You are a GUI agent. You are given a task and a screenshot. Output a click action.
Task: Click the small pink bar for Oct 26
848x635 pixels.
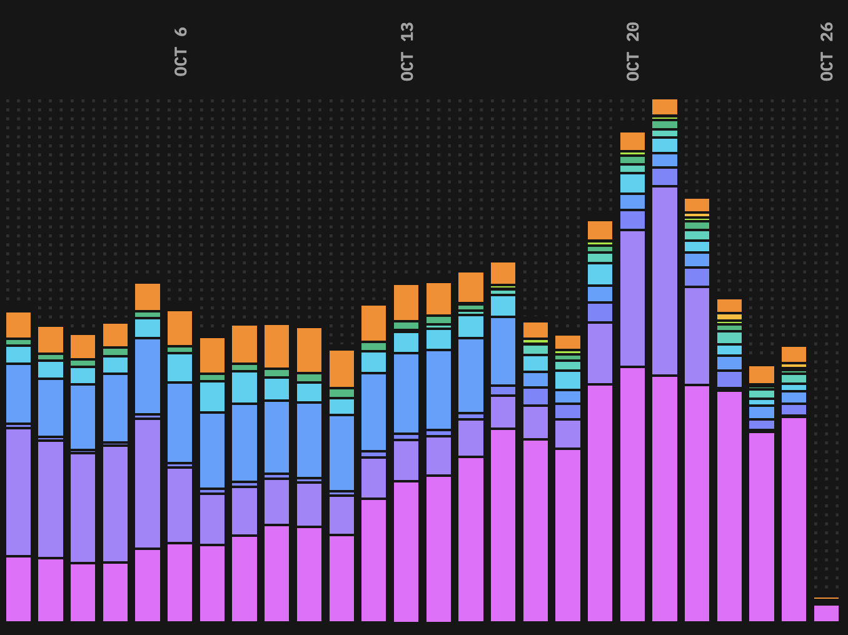point(826,613)
